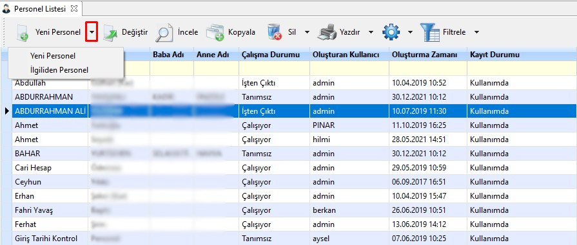Select the Ferhat row name cell
The height and width of the screenshot is (245, 577).
(50, 224)
